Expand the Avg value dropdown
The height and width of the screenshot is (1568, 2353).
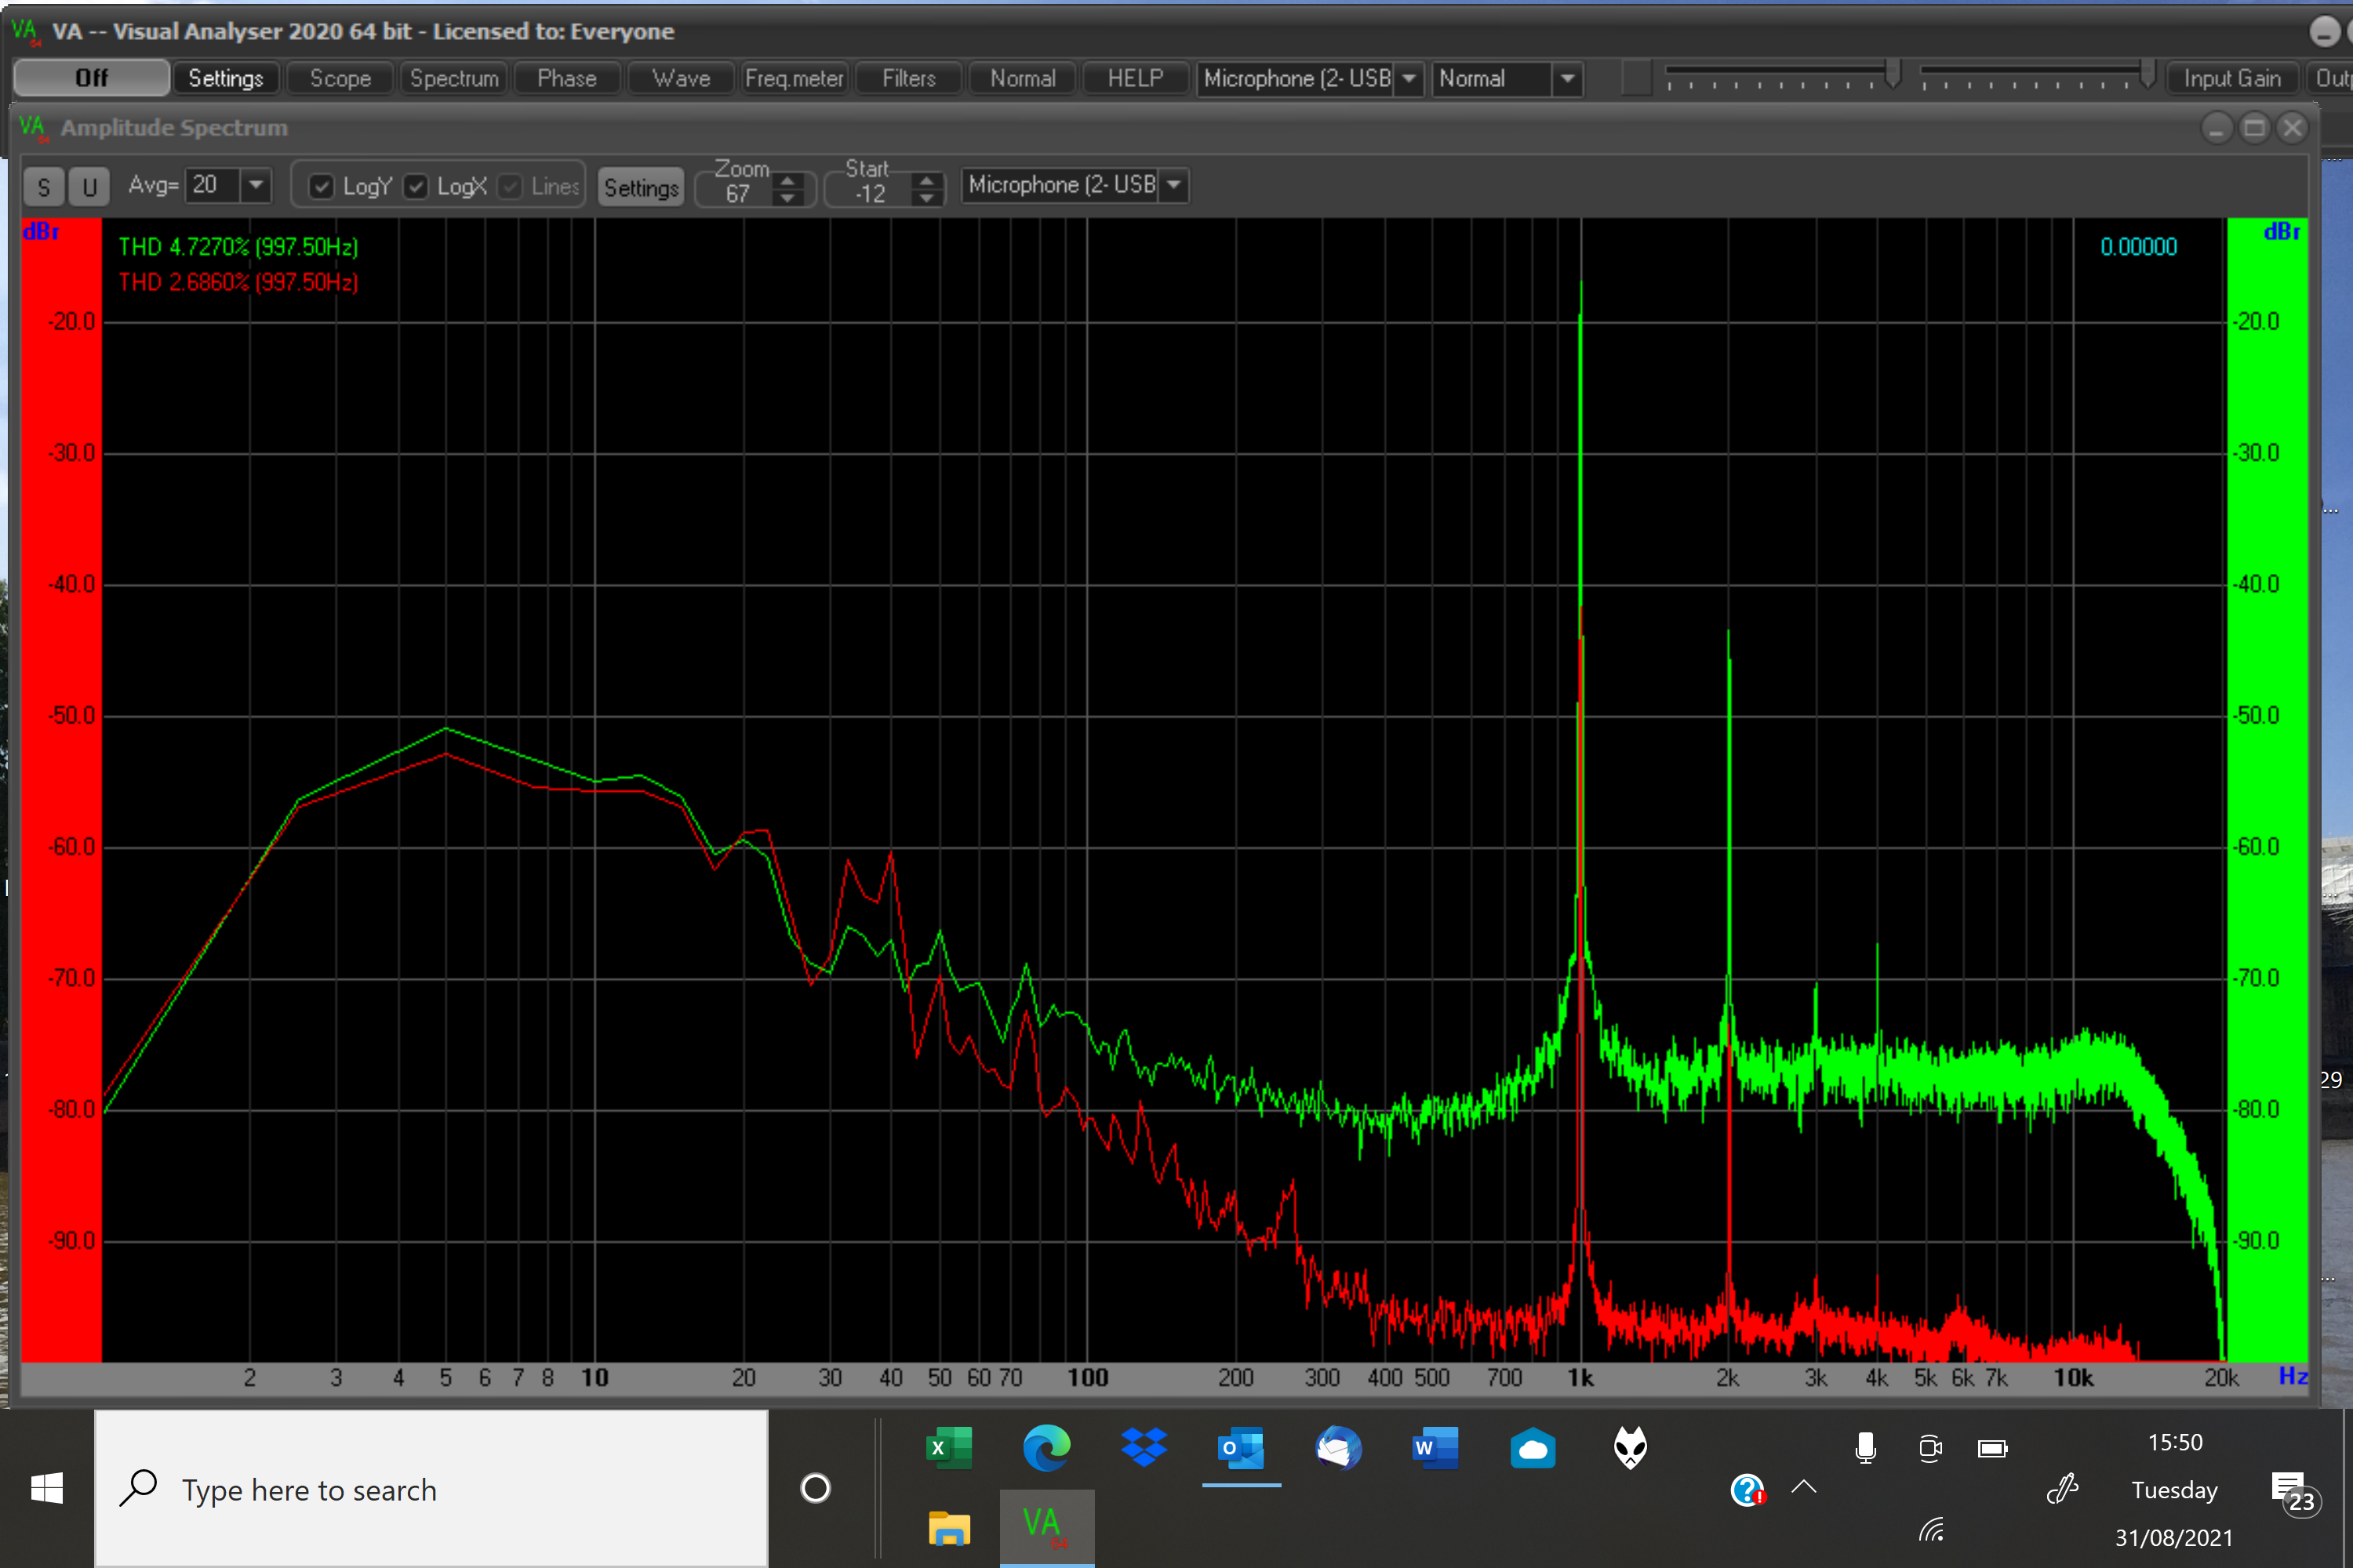click(256, 185)
